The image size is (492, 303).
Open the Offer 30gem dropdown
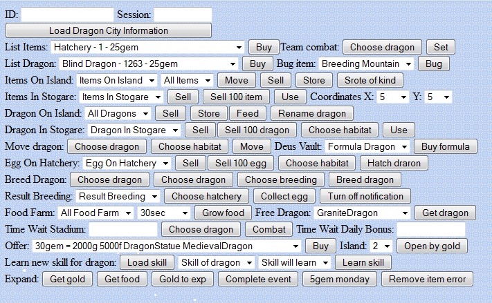[x=167, y=246]
